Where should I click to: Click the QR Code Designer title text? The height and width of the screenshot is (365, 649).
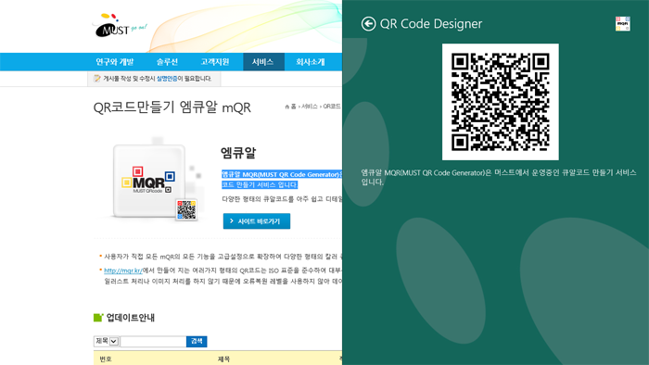(x=431, y=24)
